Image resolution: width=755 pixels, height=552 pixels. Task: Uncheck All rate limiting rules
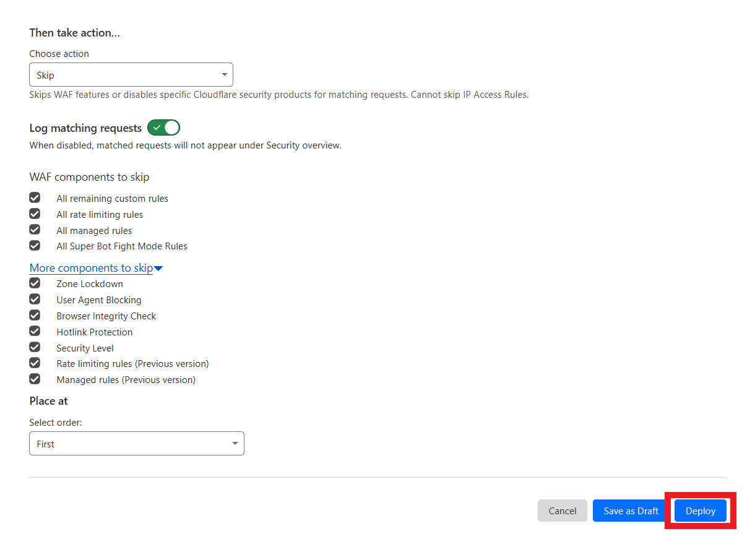(35, 214)
